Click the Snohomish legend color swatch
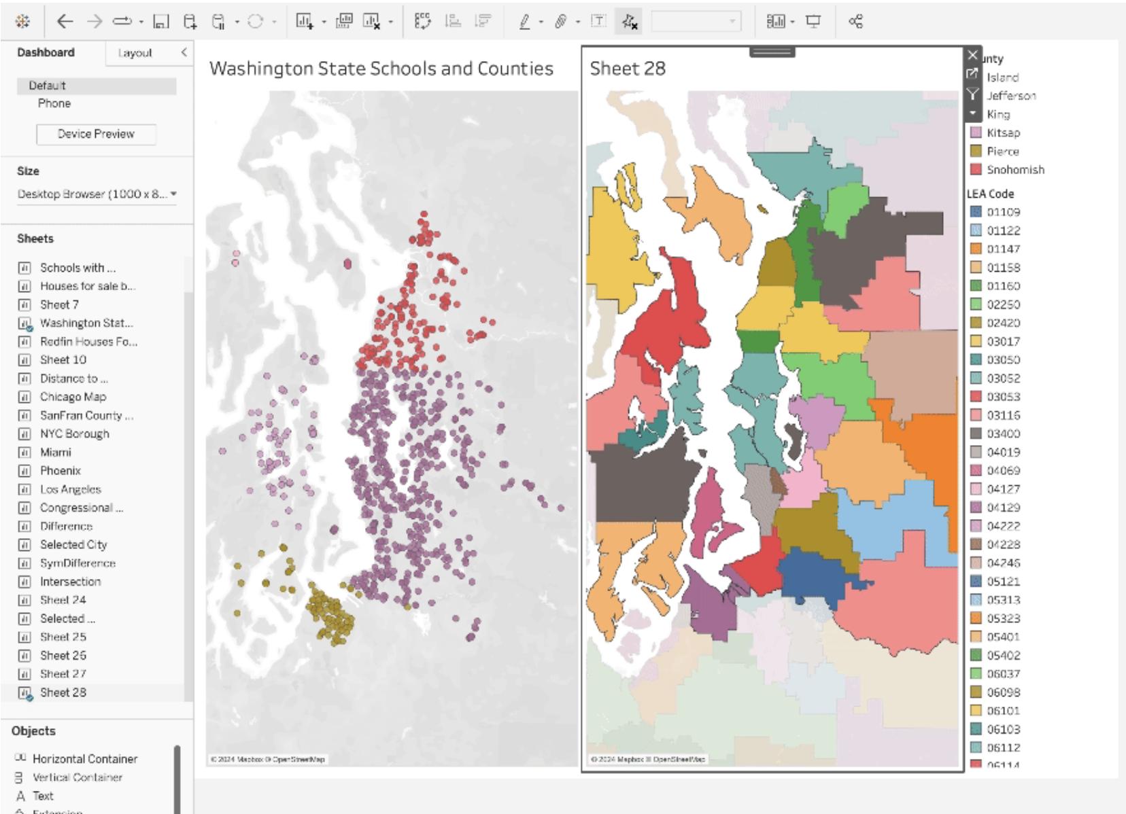This screenshot has height=814, width=1126. 976,169
